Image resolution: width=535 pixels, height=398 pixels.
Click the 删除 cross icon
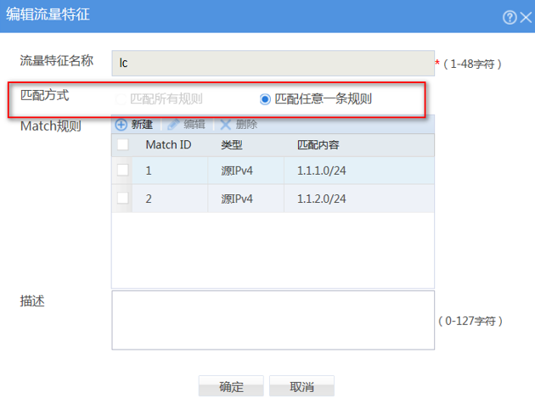click(226, 124)
